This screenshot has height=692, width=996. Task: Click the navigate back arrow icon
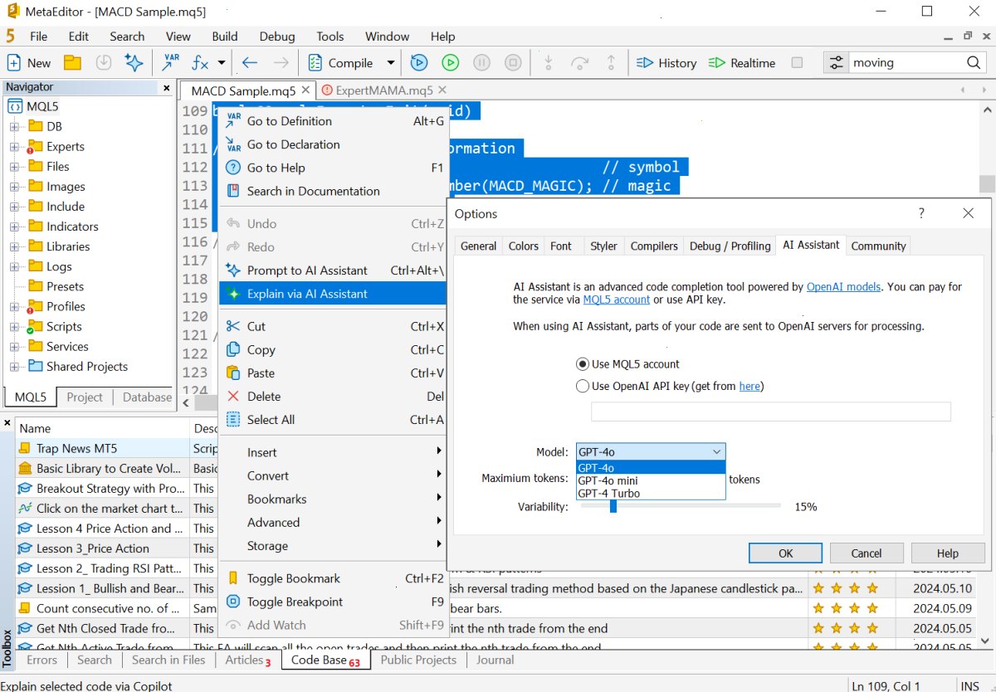(250, 62)
